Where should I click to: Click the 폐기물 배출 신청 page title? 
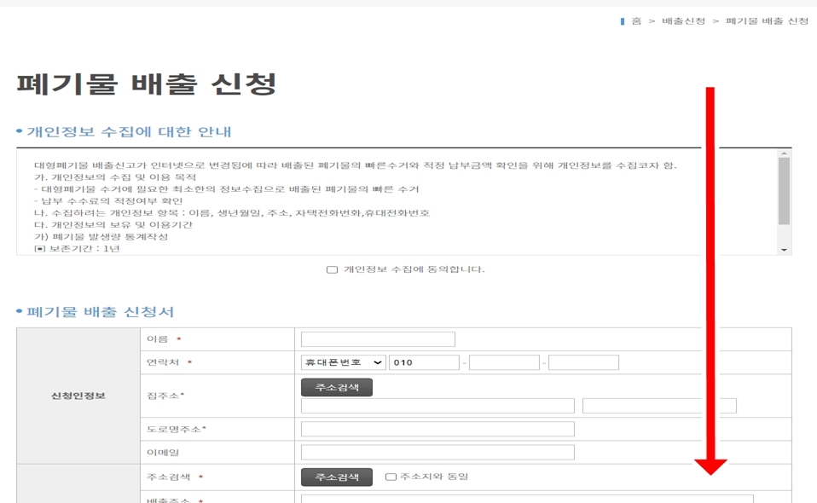[x=147, y=84]
